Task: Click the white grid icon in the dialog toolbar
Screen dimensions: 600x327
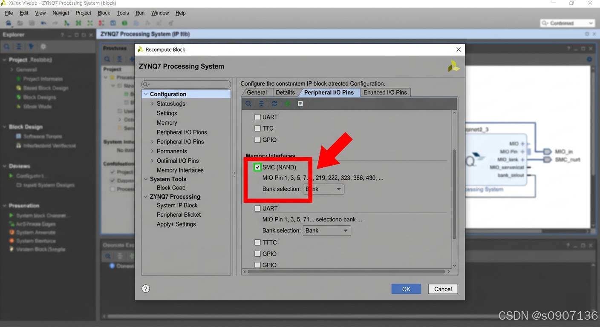Action: point(300,103)
